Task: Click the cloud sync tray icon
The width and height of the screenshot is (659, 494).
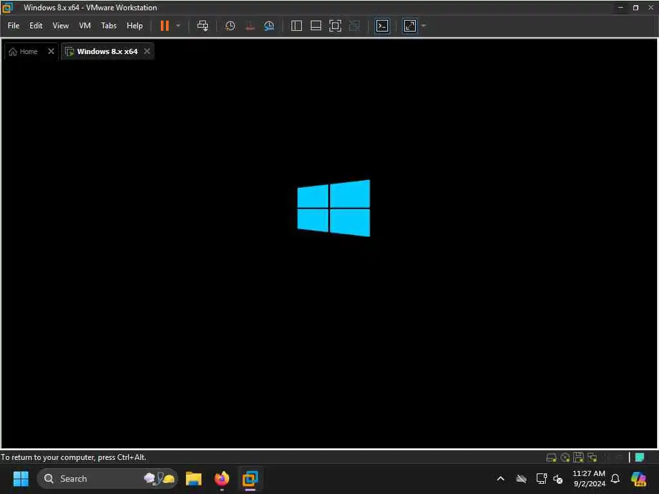Action: 521,479
